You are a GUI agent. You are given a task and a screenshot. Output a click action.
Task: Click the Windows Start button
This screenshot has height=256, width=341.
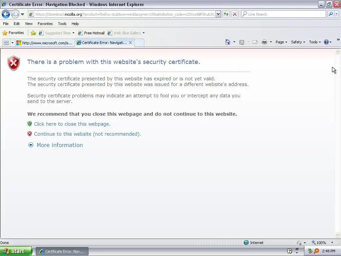16,251
